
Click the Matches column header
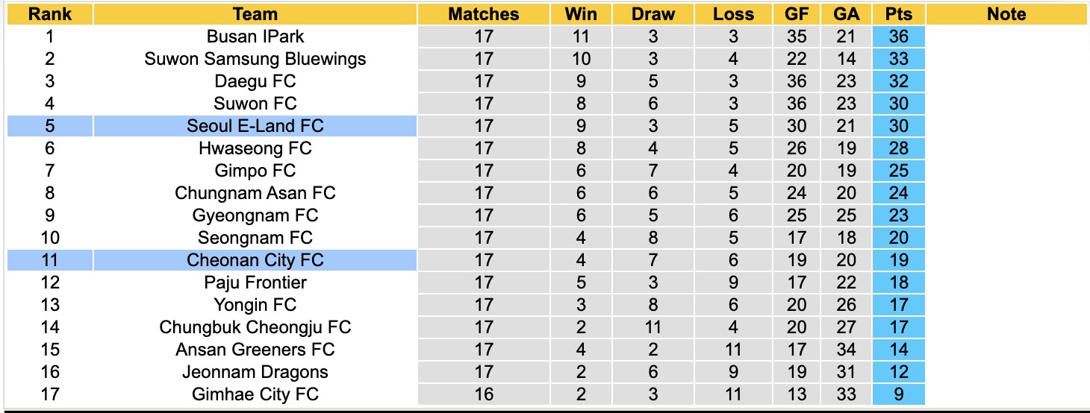484,14
